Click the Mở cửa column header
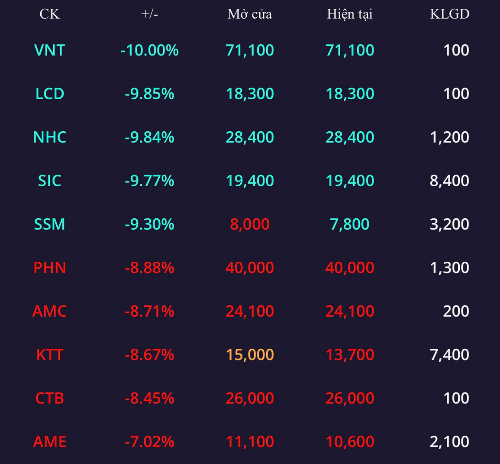500x464 pixels. click(x=250, y=14)
